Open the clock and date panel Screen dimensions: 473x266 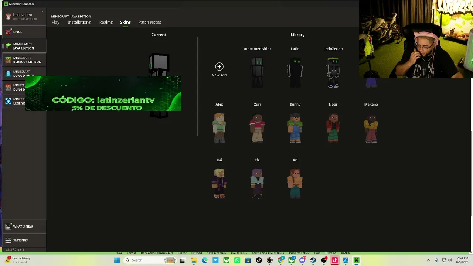click(463, 260)
